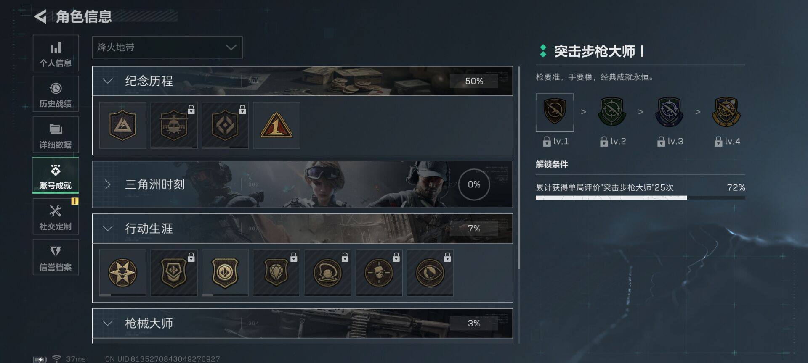Open the 个人信息 sidebar tab
This screenshot has height=363, width=808.
coord(56,53)
